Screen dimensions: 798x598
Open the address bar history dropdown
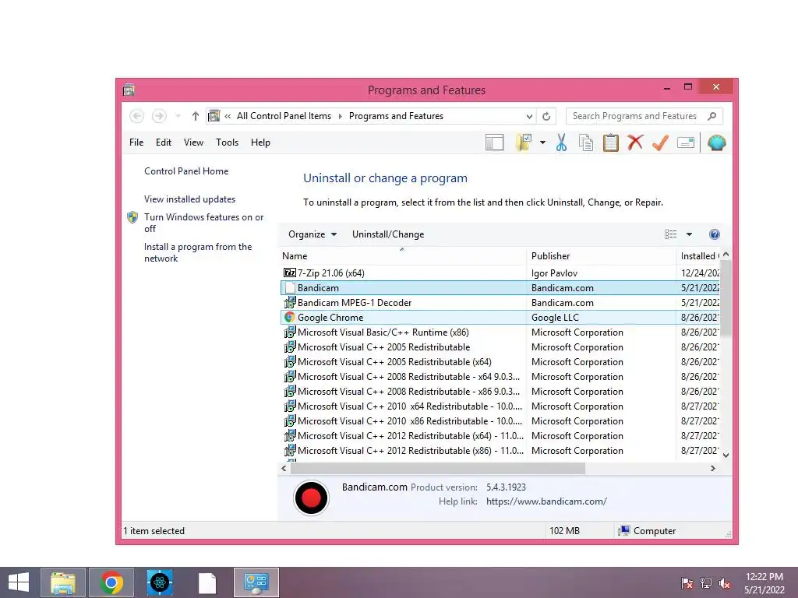529,117
